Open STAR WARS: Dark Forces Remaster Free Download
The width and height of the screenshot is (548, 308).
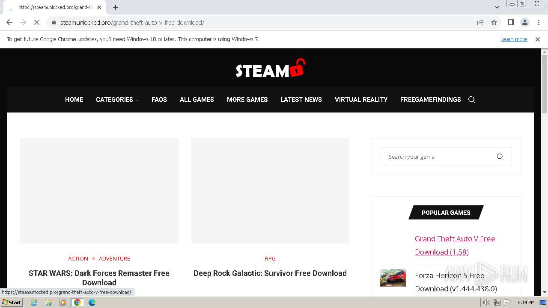tap(99, 278)
